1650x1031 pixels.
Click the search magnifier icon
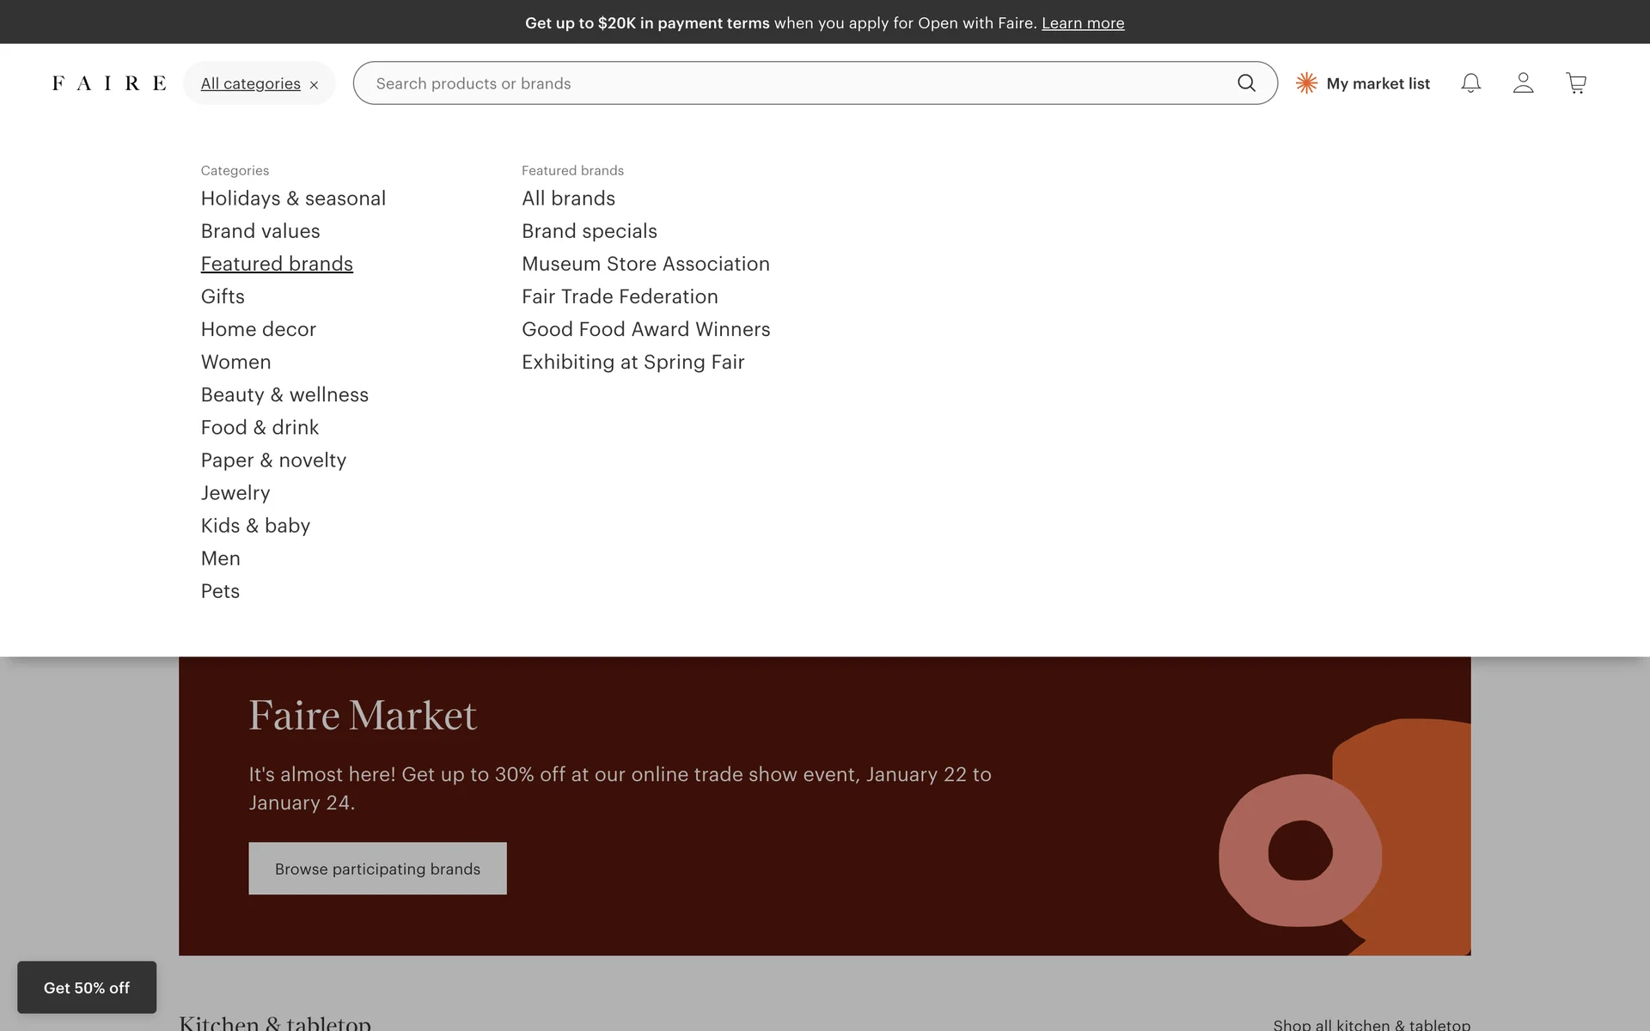(1246, 83)
